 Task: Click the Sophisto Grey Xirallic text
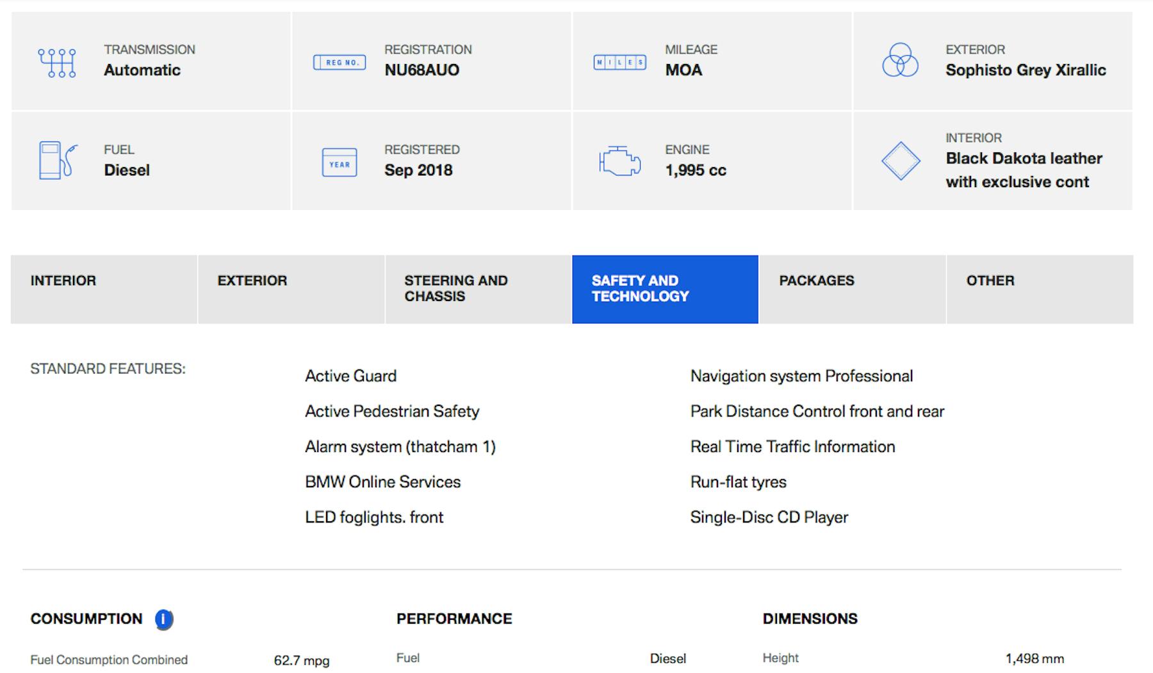coord(1026,70)
